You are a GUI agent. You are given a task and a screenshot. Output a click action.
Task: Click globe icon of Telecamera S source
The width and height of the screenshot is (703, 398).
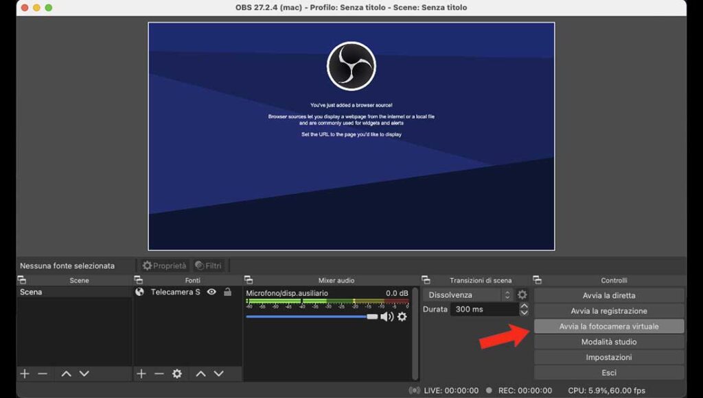[140, 292]
